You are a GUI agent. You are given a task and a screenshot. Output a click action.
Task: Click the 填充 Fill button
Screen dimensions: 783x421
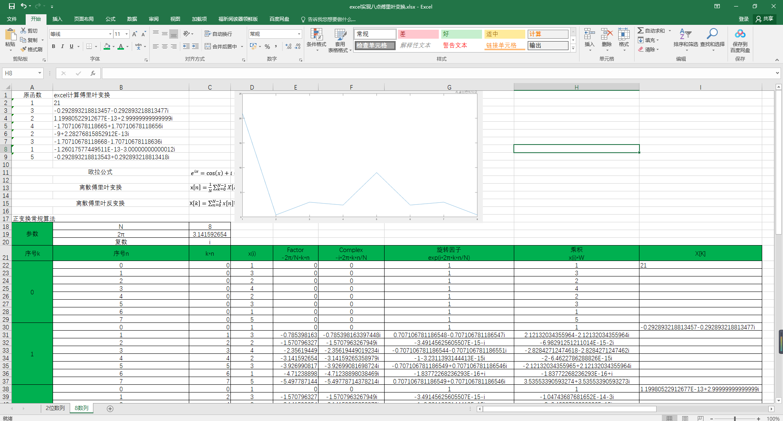(x=648, y=40)
